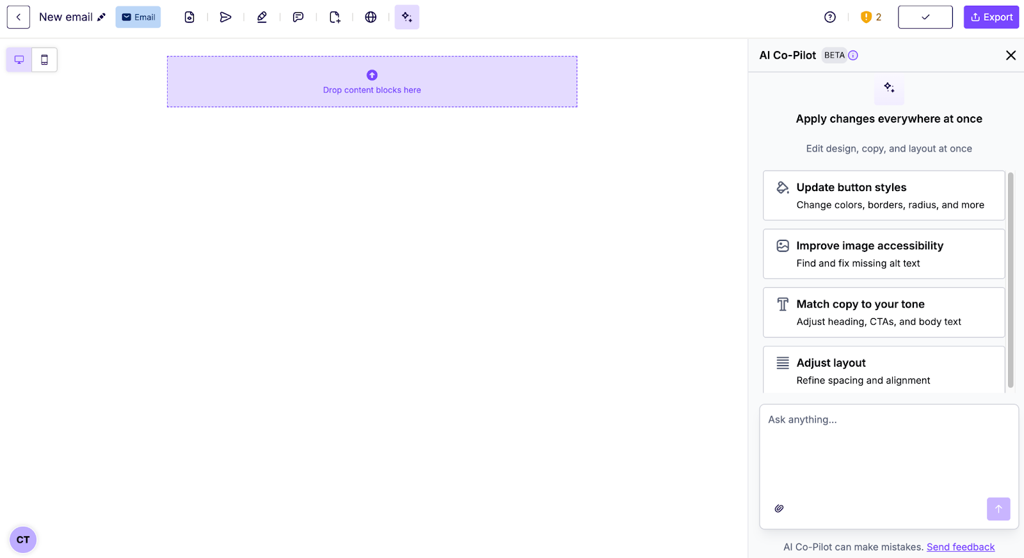Click Apply changes everywhere at once heading
Viewport: 1024px width, 558px height.
(x=889, y=119)
